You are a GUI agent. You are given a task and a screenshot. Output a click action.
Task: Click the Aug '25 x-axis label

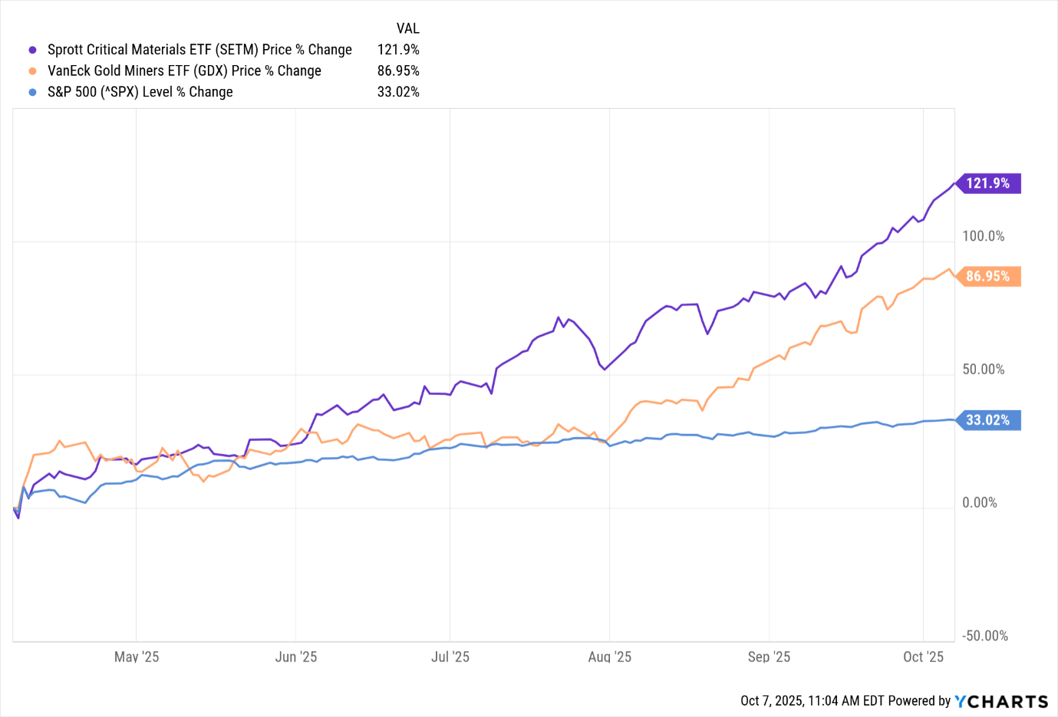(x=610, y=657)
